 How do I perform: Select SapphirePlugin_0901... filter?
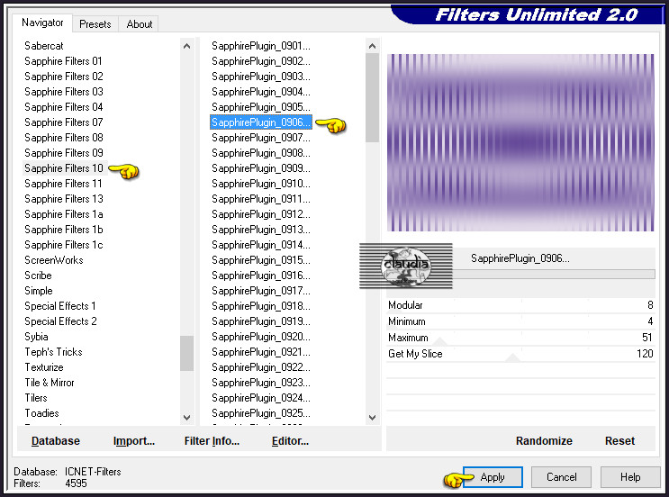pos(261,46)
